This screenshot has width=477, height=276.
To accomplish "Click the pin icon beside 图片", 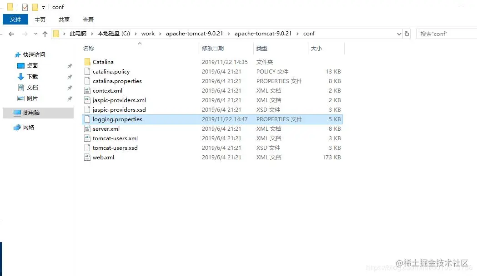I will click(70, 99).
